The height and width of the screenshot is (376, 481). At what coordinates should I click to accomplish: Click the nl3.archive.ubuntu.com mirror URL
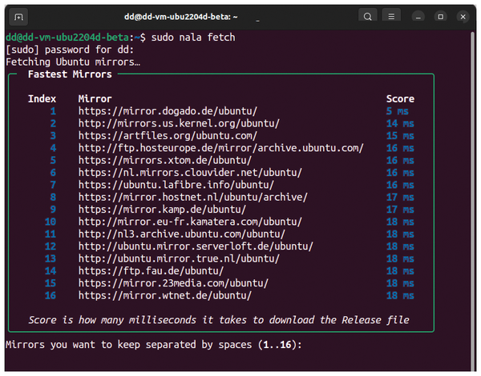point(182,234)
